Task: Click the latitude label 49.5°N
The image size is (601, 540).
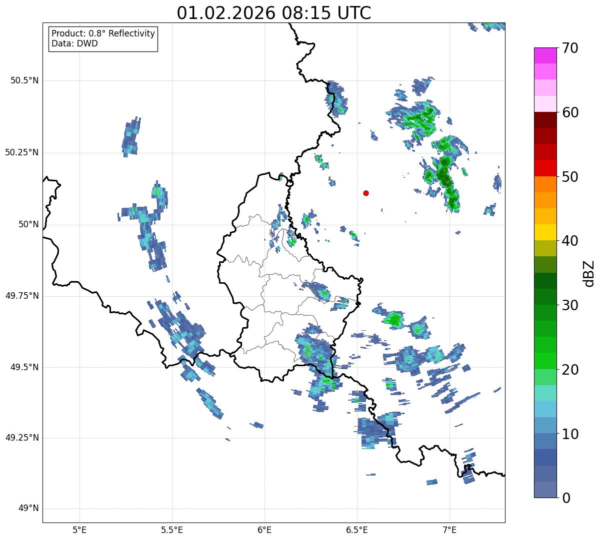Action: 24,367
